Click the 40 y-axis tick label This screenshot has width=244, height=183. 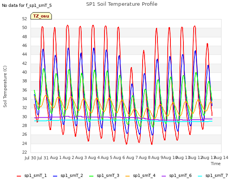24,72
